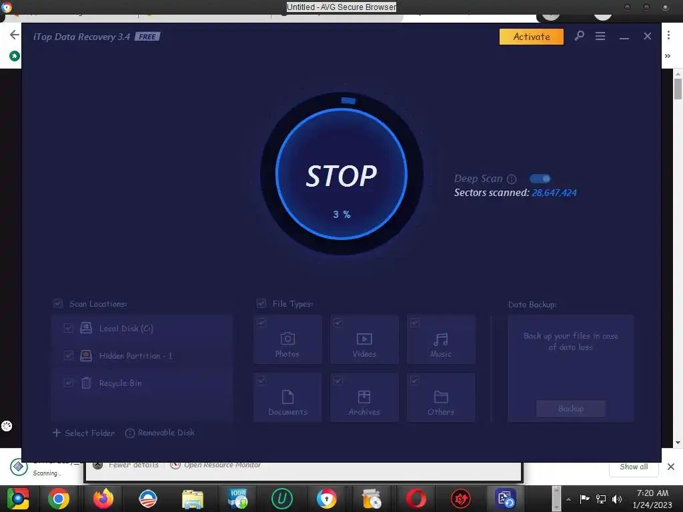
Task: Toggle the Deep Scan switch
Action: click(540, 179)
